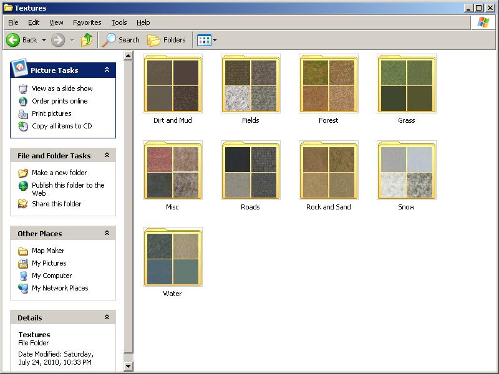499x374 pixels.
Task: Open the Back button history dropdown arrow
Action: pos(44,41)
